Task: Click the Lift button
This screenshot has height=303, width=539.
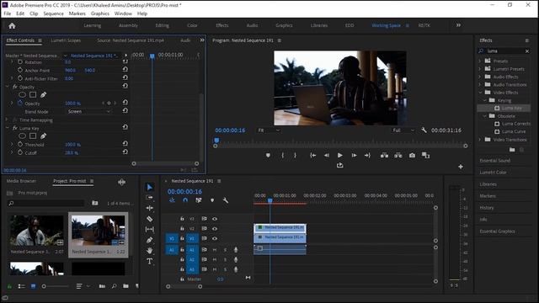Action: 384,155
